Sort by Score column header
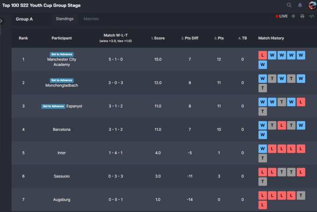 pos(159,38)
